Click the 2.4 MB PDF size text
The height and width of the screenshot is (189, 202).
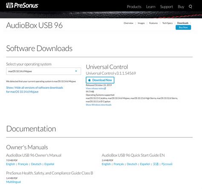(x=107, y=160)
